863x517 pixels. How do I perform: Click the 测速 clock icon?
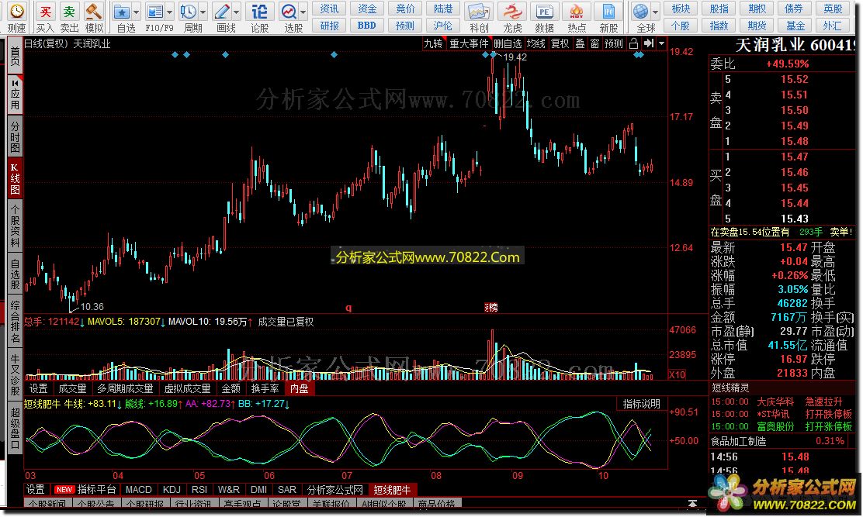(16, 11)
